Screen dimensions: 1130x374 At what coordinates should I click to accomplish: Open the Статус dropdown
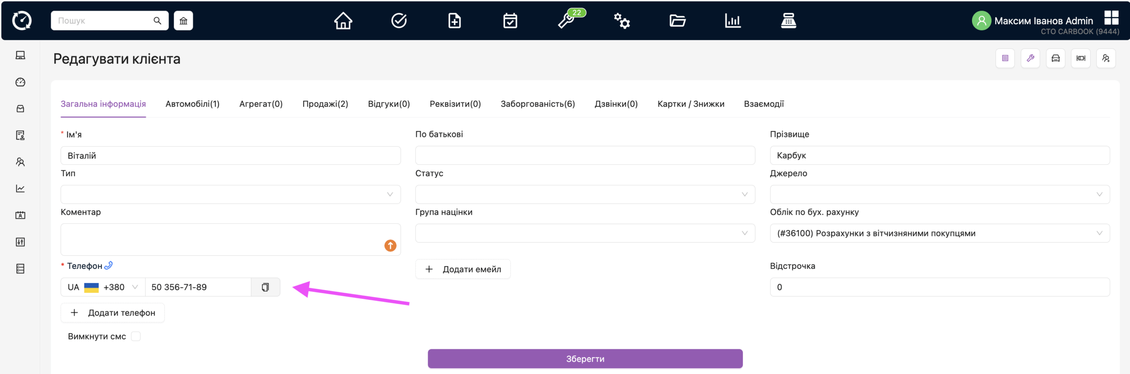click(x=585, y=194)
